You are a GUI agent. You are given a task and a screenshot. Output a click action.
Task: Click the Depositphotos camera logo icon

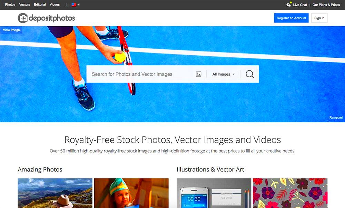pyautogui.click(x=23, y=18)
